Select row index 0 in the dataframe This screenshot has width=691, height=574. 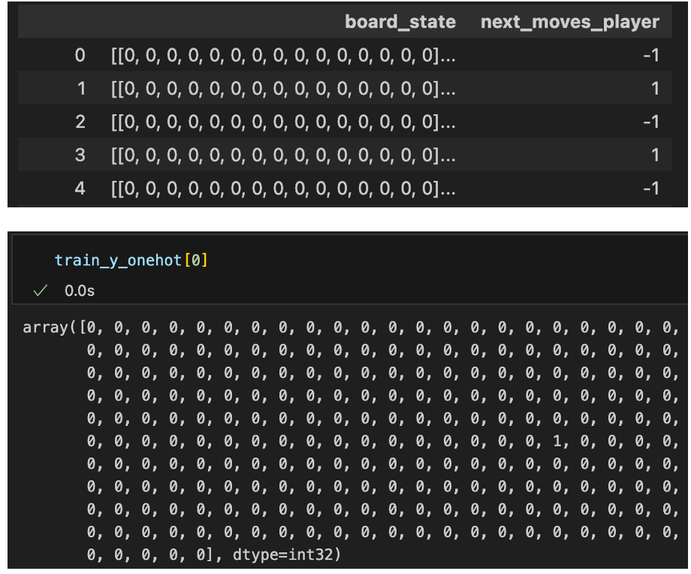80,56
